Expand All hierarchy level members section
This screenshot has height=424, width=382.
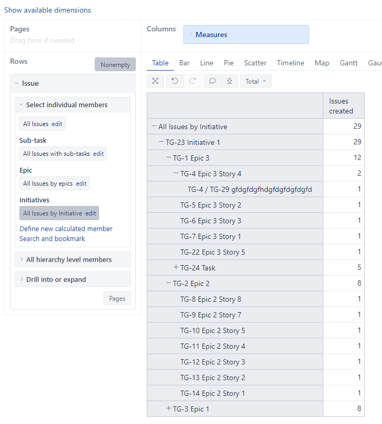(x=69, y=259)
